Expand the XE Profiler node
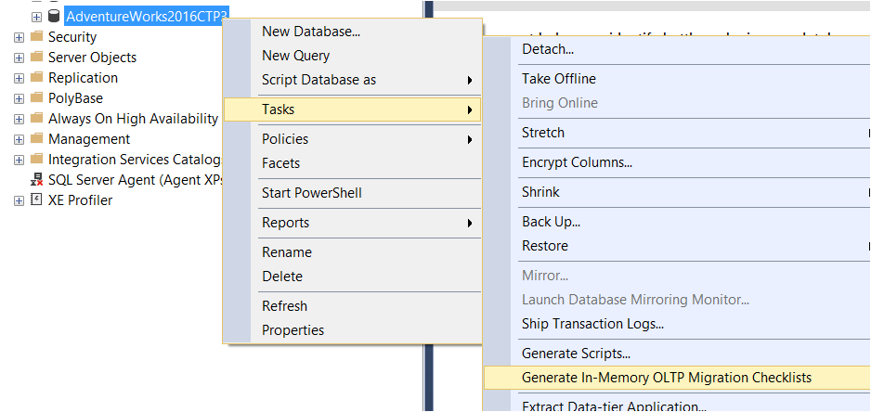 pos(19,200)
